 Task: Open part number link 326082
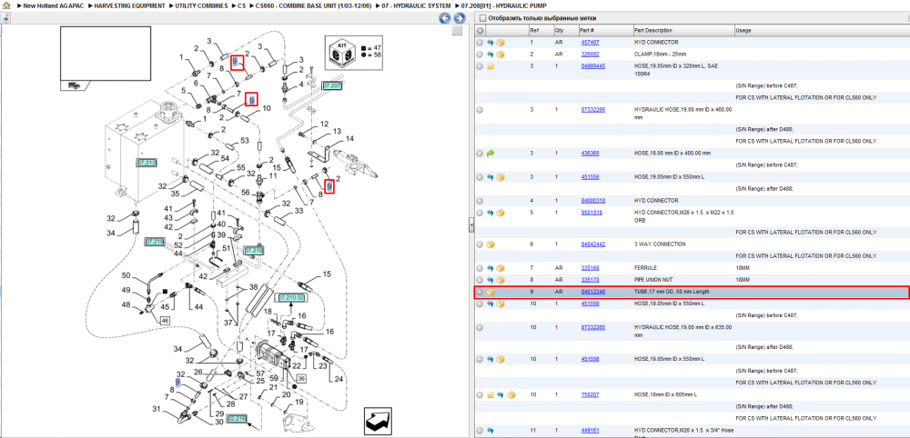point(591,54)
